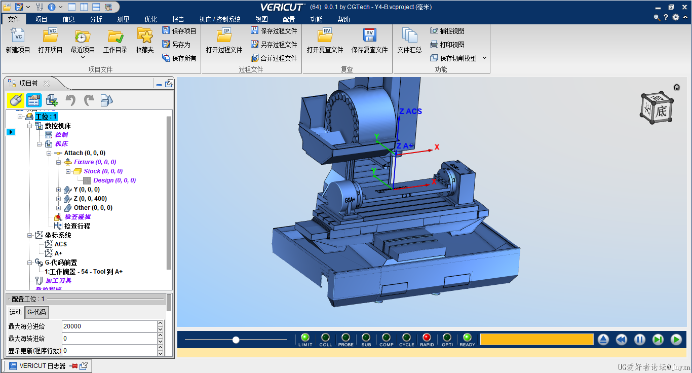This screenshot has height=373, width=692.
Task: Click the orientation view cube in the viewport
Action: click(658, 107)
